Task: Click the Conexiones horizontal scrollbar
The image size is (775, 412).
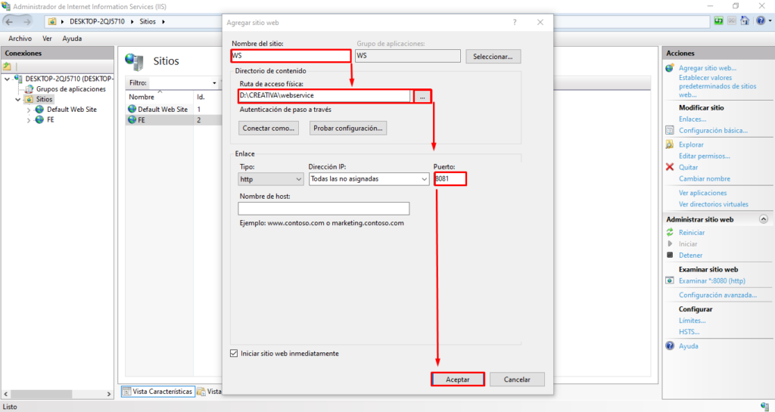Action: pos(57,394)
